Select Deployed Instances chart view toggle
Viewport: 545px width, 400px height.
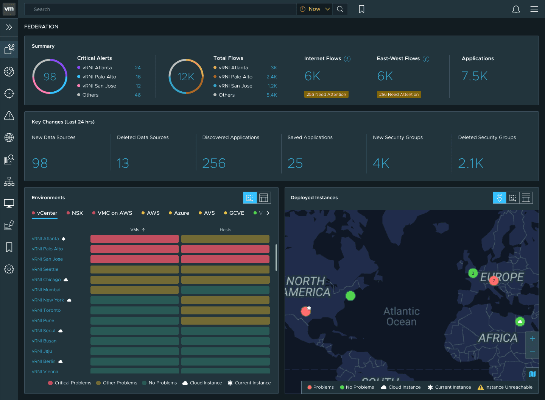pos(513,198)
